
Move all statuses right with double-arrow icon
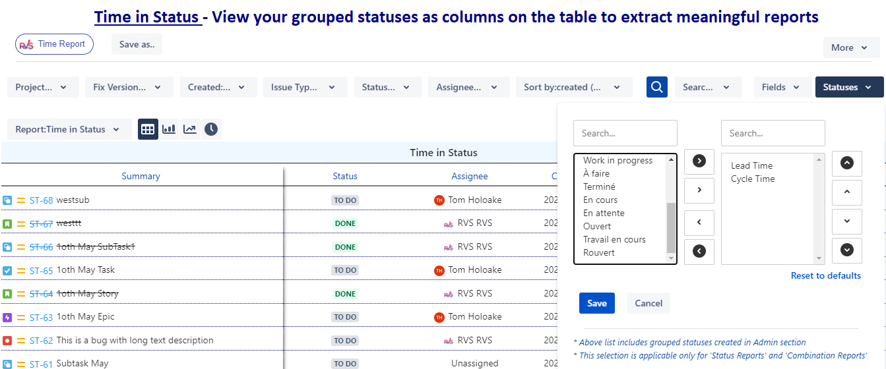(699, 161)
